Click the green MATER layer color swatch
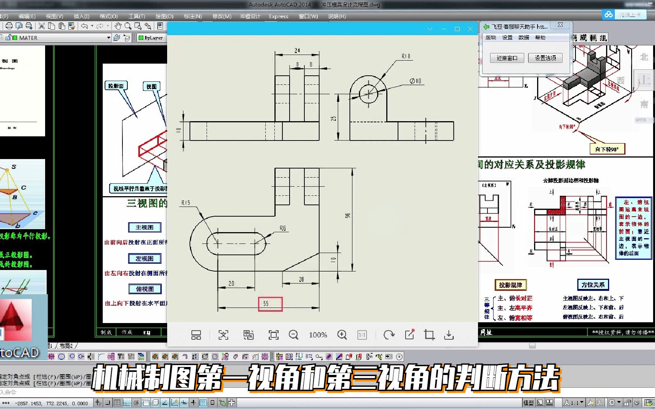The image size is (655, 409). 15,38
